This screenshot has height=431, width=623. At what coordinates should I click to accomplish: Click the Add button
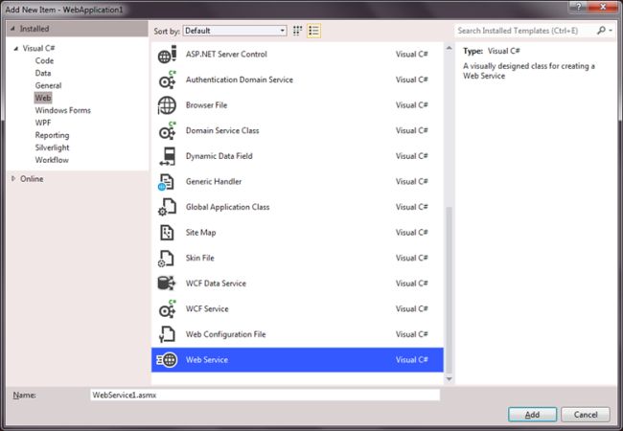click(532, 415)
